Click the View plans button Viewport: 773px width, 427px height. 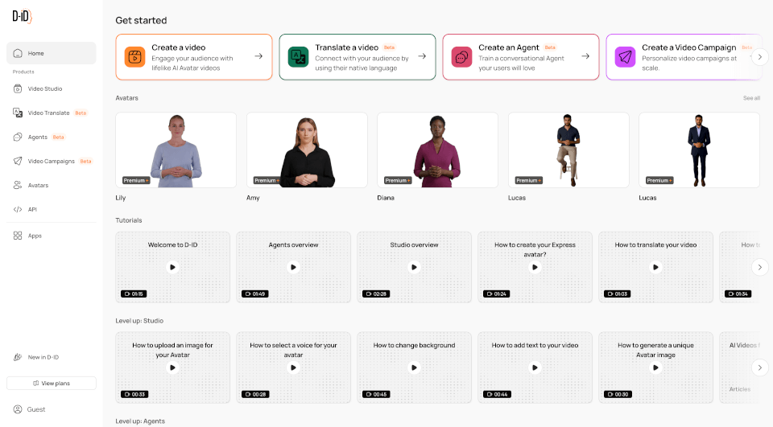point(52,383)
